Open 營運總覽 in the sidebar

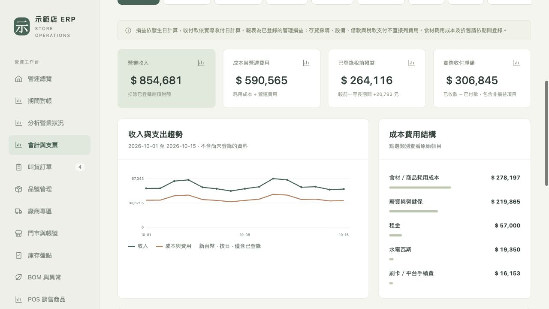(49, 79)
